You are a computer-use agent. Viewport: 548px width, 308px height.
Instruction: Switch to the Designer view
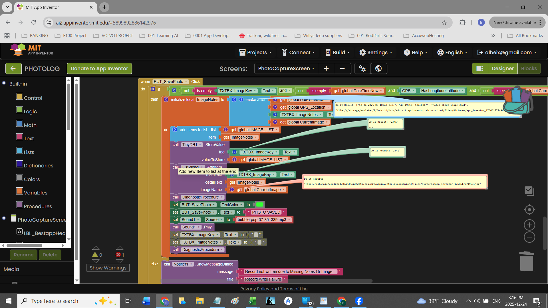(x=502, y=68)
